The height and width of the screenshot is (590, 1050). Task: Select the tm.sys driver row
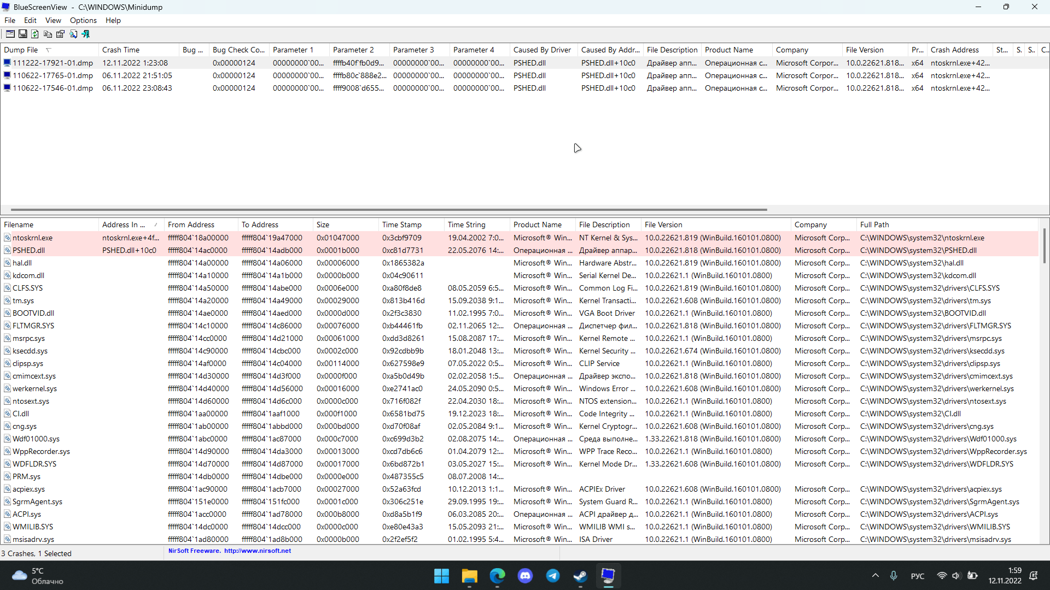[520, 300]
